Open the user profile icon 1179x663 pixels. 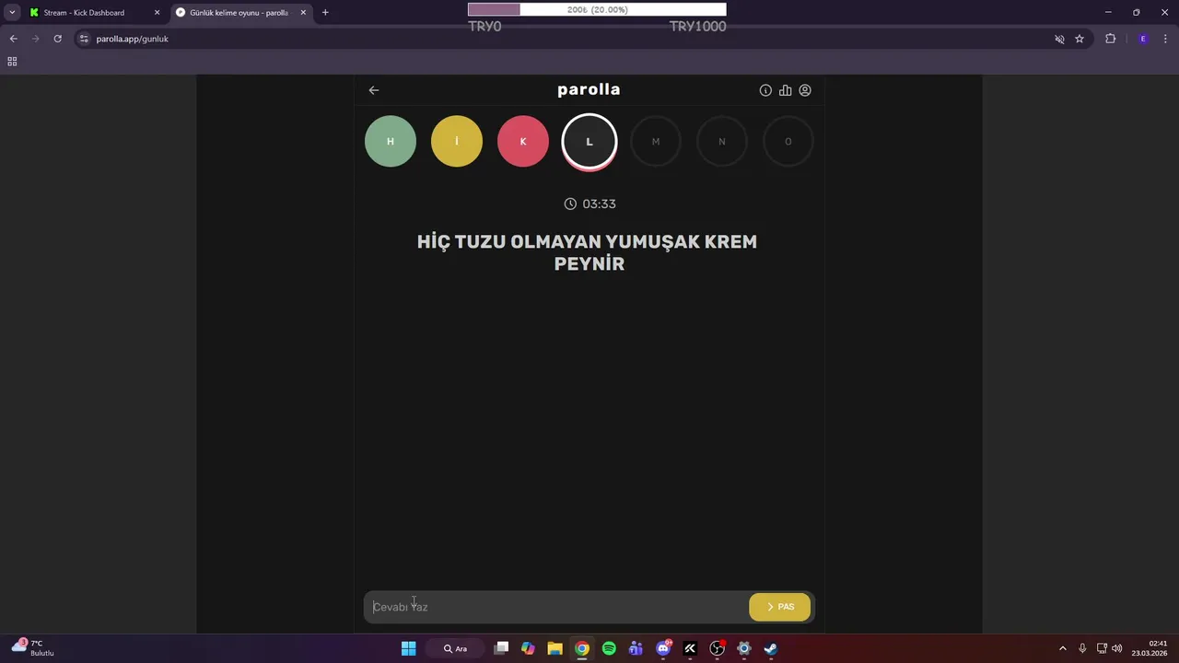coord(805,90)
